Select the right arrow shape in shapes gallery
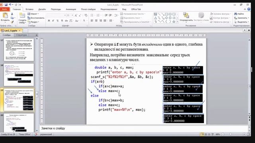Screen dimensions: 255x143 tap(167, 18)
